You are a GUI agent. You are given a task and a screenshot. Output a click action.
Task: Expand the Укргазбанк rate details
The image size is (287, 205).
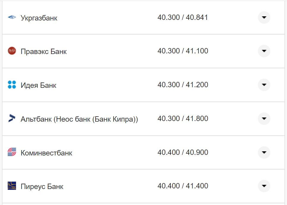[x=264, y=18]
